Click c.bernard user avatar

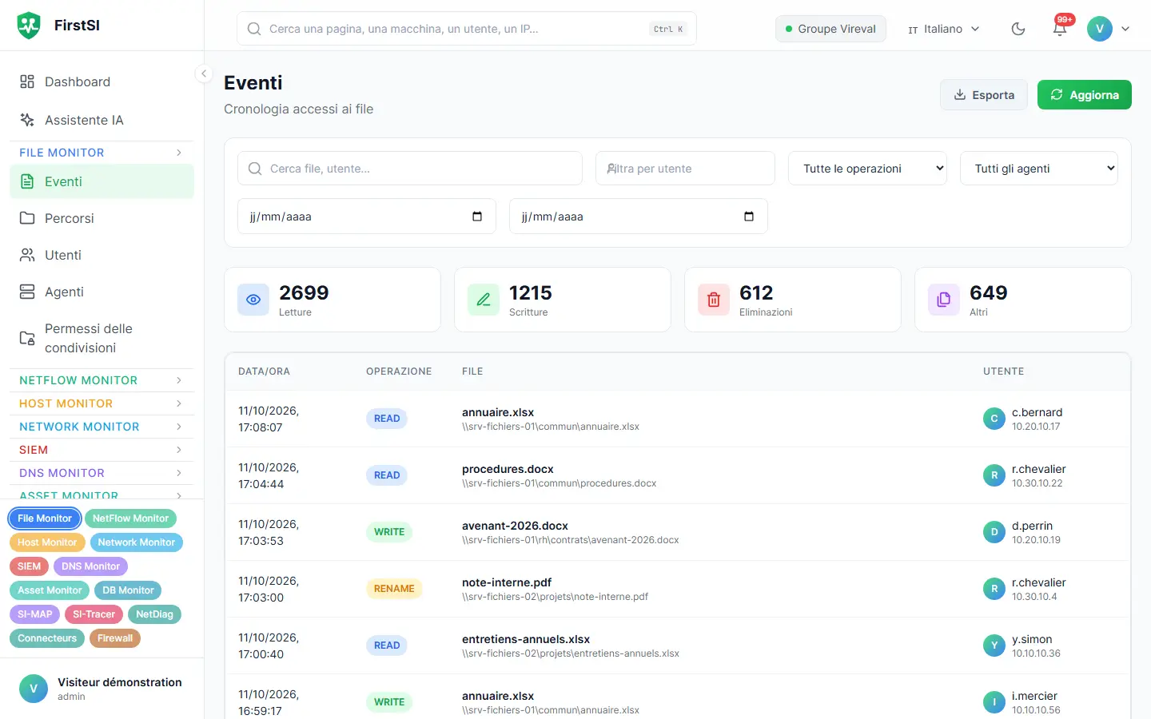click(994, 419)
